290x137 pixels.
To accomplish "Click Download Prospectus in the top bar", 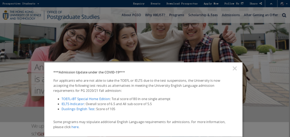I will click(x=182, y=3).
